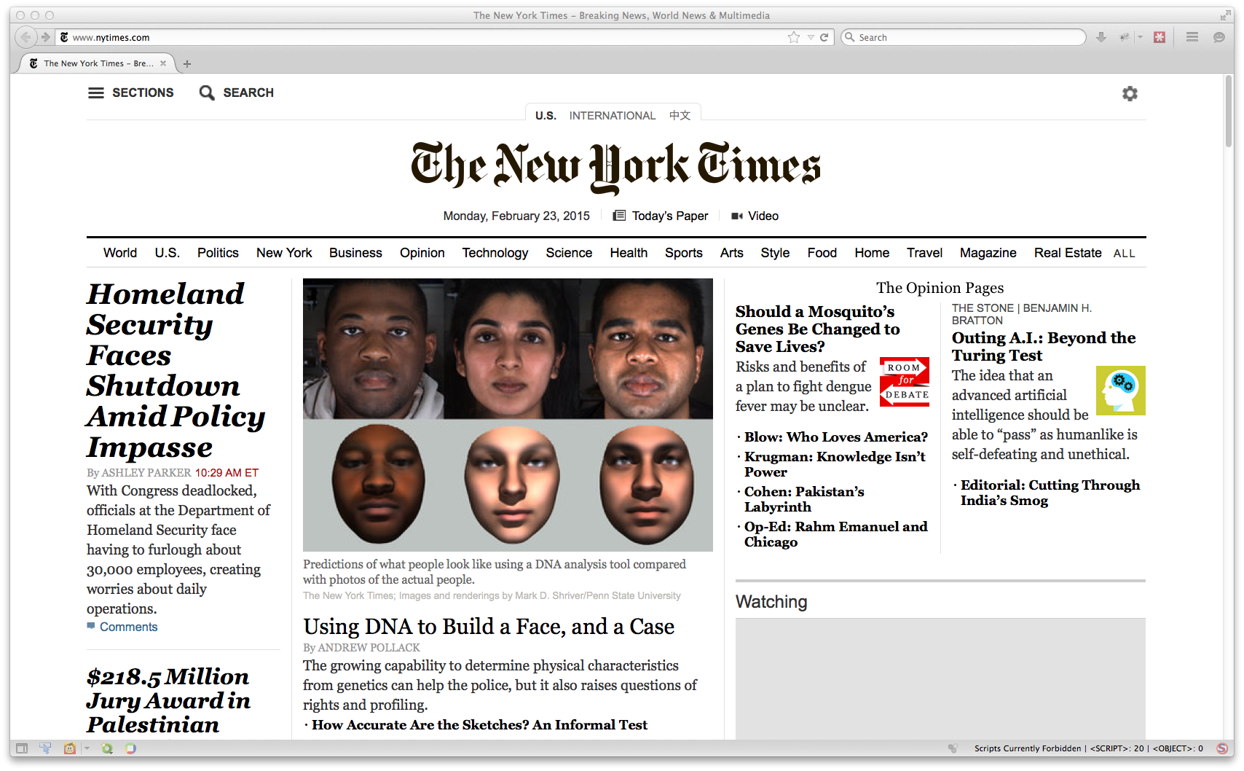Open the browser hamburger menu icon
Viewport: 1244px width, 771px height.
coord(1192,37)
